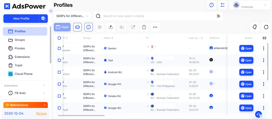Tick the checkbox for Yandex RU profile
Screen dimensions: 272x119
coord(59,96)
